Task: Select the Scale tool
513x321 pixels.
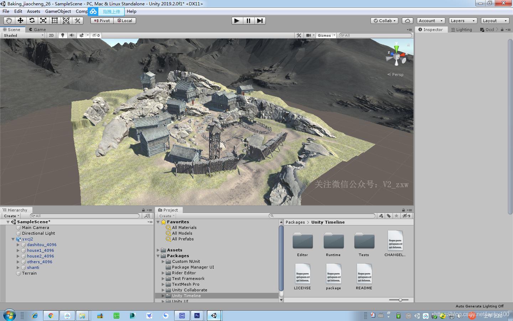Action: click(43, 21)
